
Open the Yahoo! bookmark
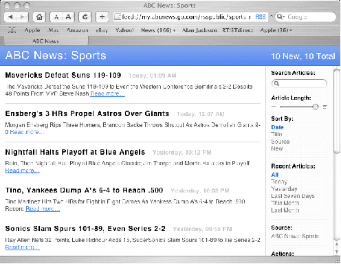124,30
